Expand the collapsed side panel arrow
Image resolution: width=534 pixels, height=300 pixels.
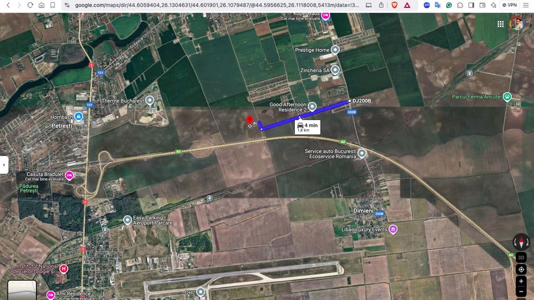4,165
